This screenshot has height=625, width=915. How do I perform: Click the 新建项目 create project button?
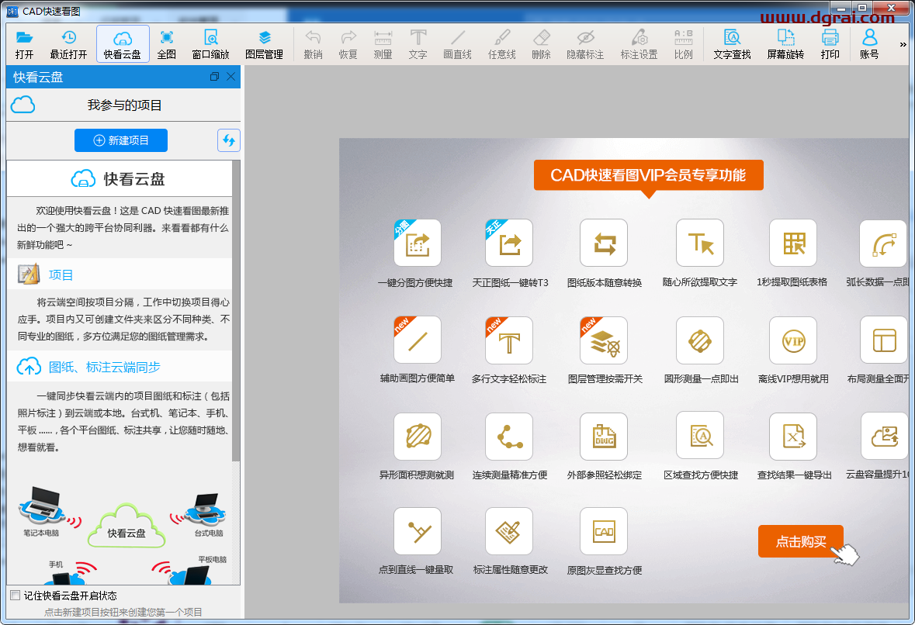tap(121, 140)
